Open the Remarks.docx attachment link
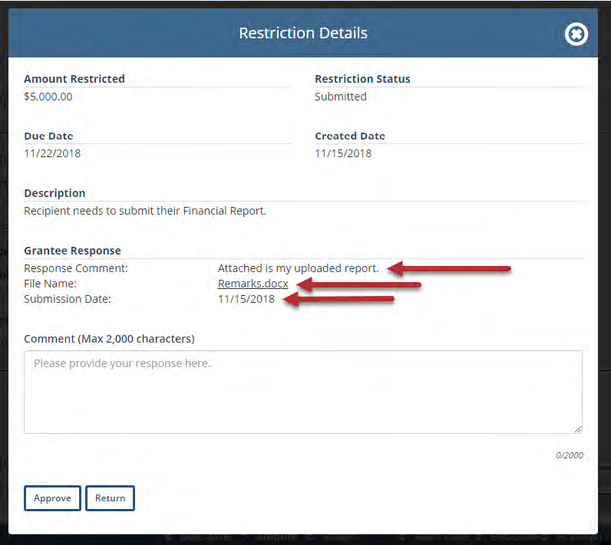611x545 pixels. tap(253, 284)
